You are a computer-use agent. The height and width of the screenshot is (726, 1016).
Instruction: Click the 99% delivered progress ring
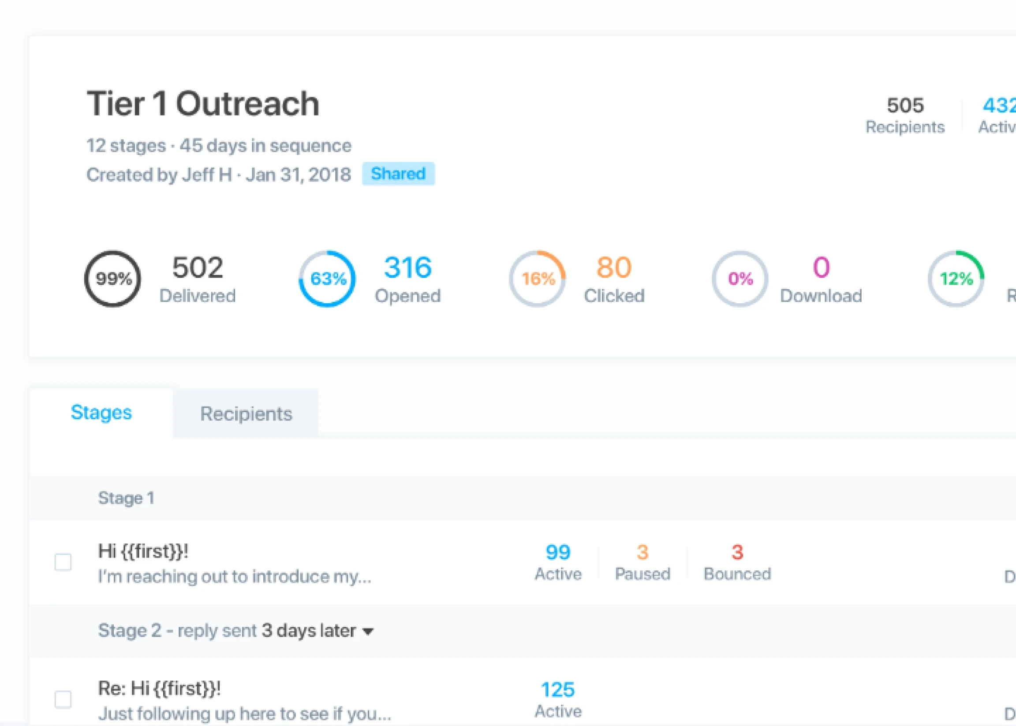pos(113,279)
